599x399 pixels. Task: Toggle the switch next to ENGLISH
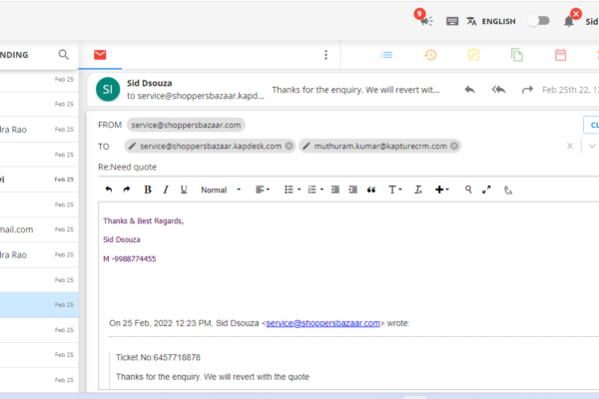click(538, 21)
